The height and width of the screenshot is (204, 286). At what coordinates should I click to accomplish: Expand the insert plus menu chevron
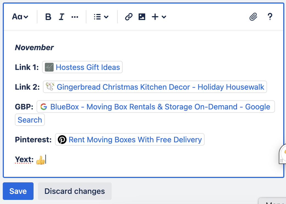click(164, 17)
